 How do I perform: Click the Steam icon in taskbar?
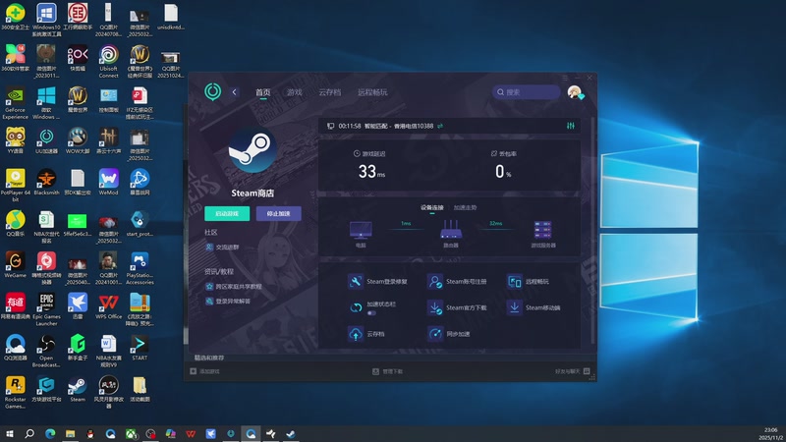click(x=291, y=433)
